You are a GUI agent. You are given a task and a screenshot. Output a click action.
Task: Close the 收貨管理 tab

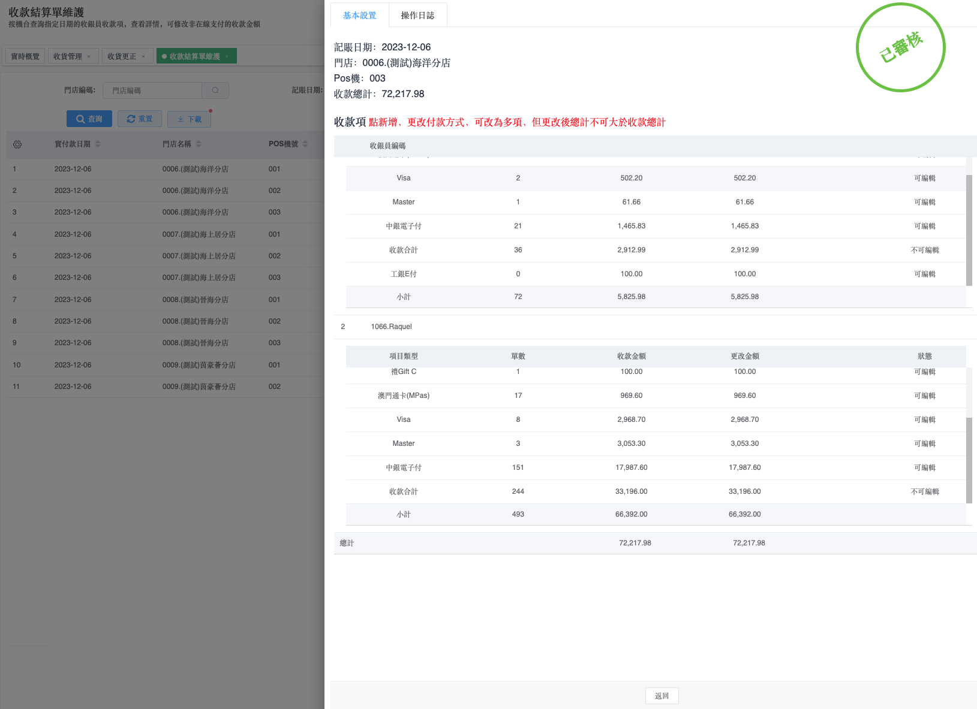(89, 56)
